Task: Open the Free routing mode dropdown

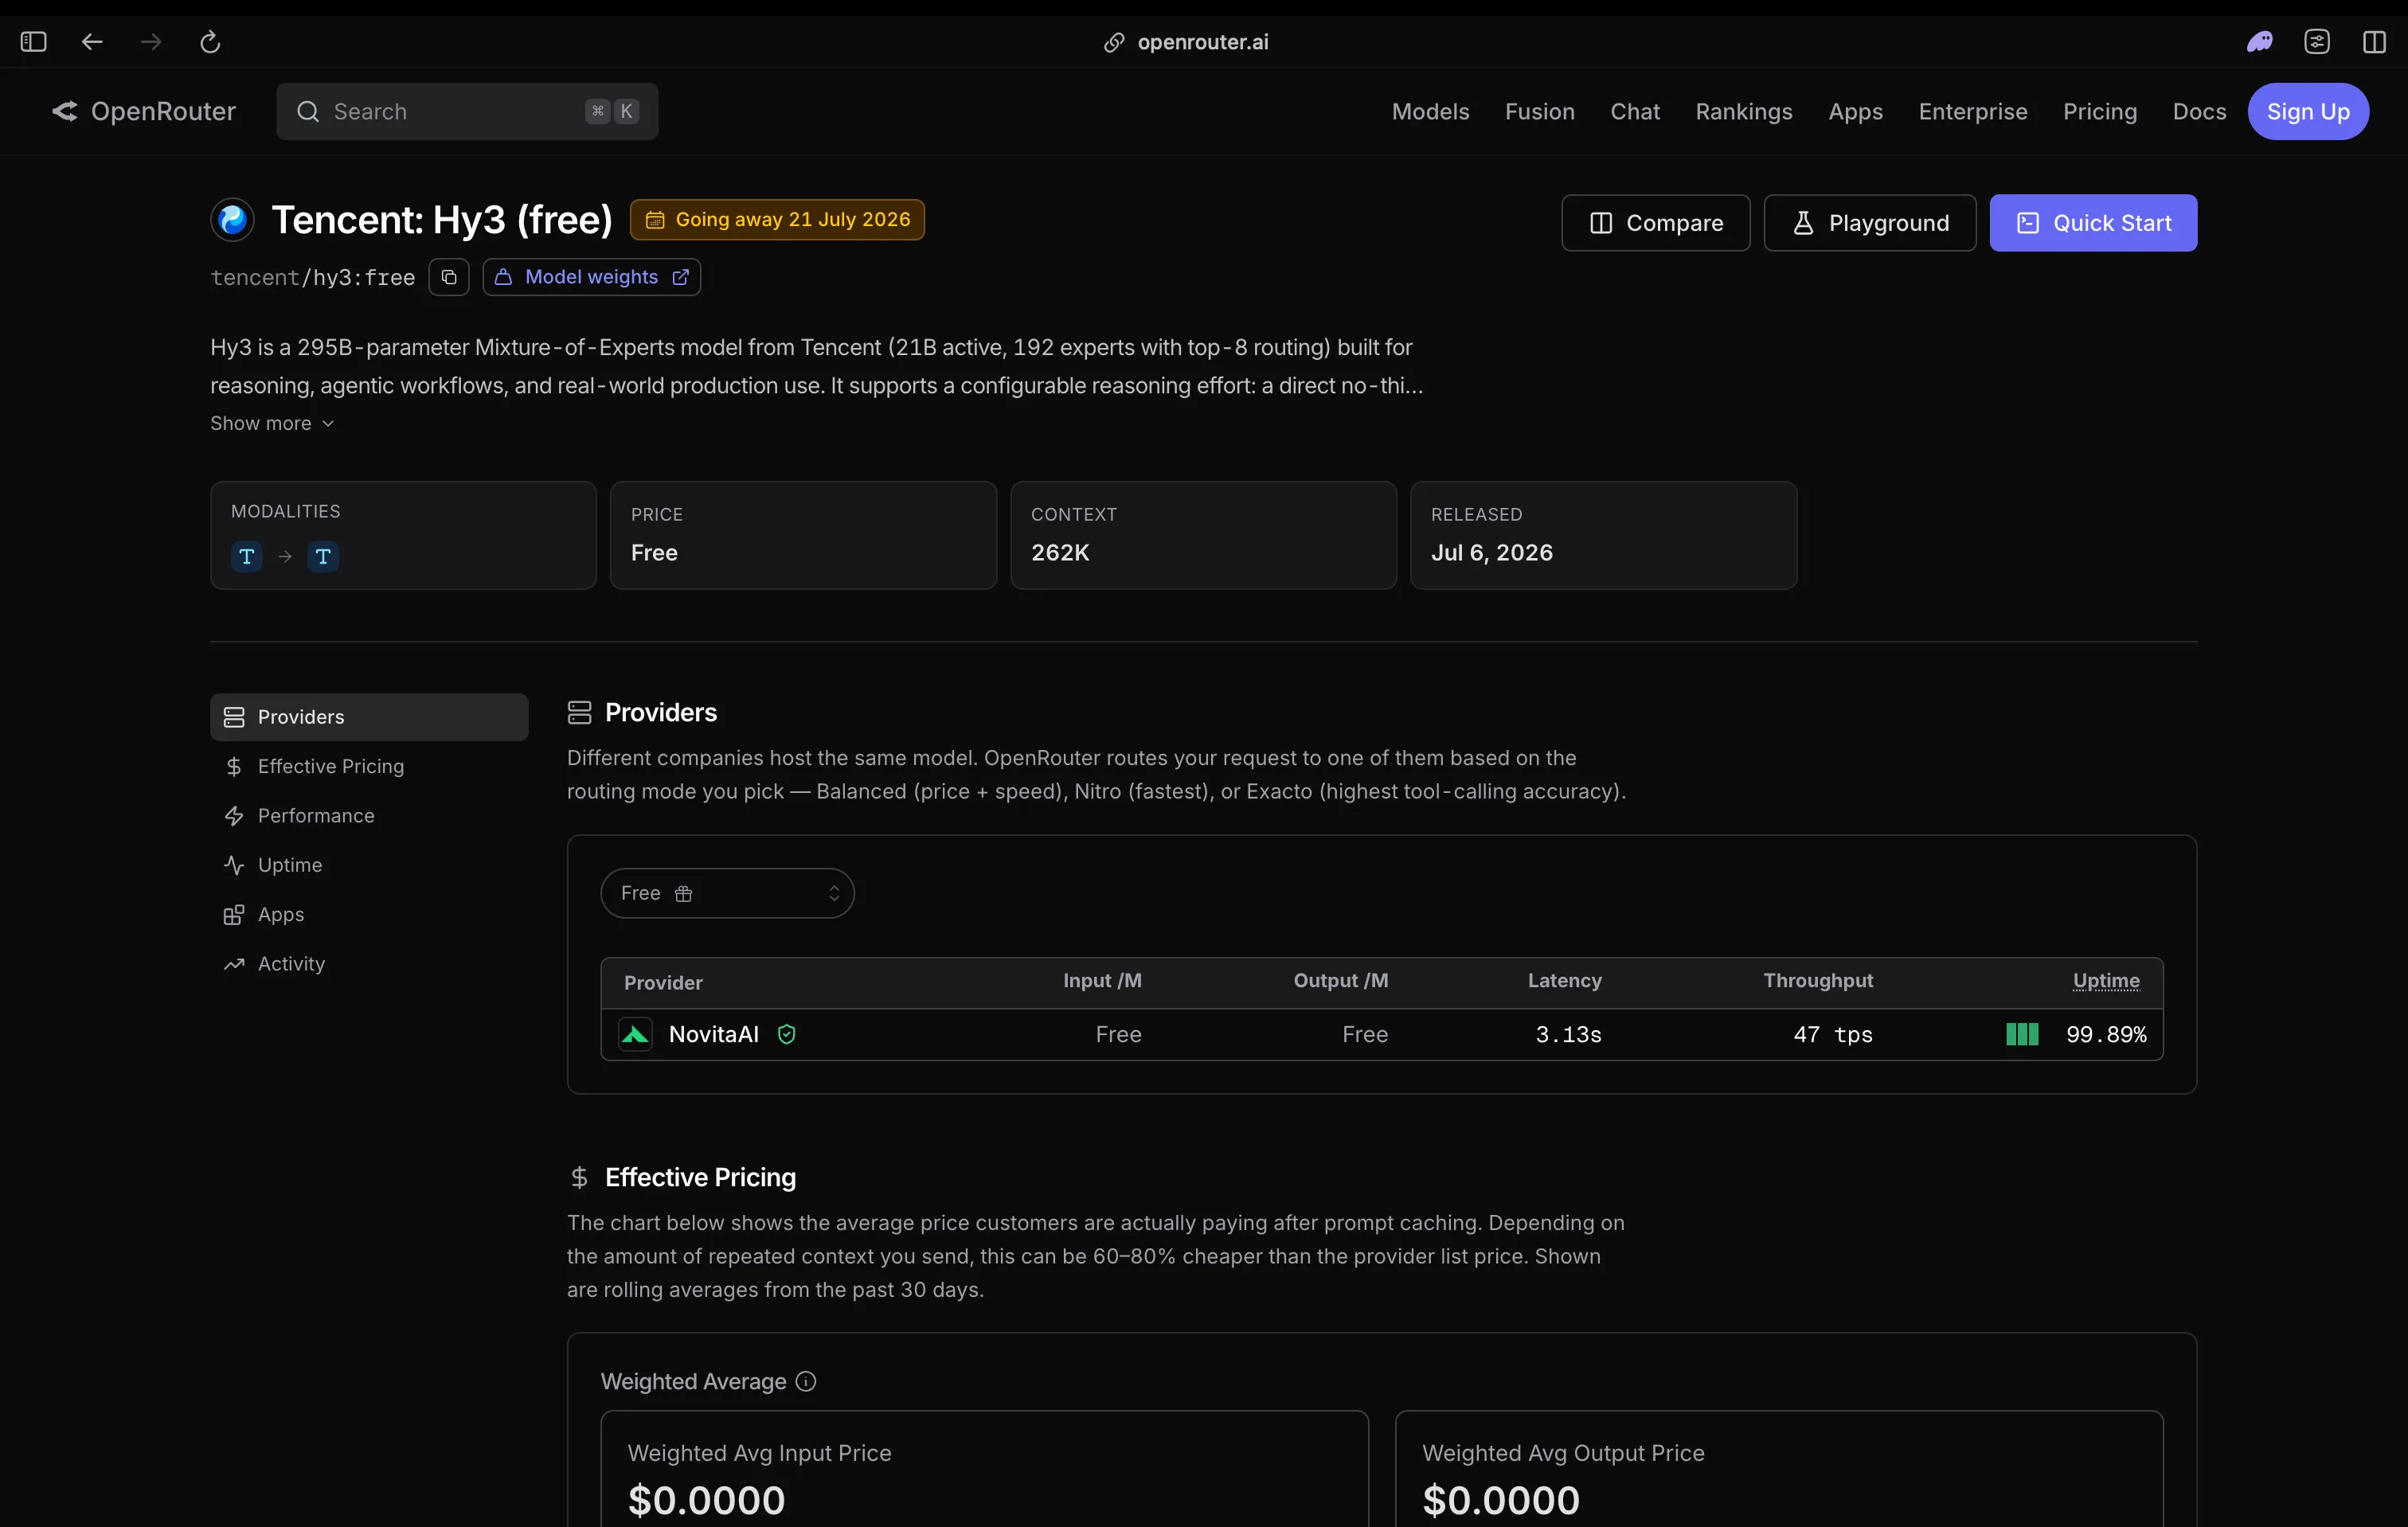Action: [727, 893]
